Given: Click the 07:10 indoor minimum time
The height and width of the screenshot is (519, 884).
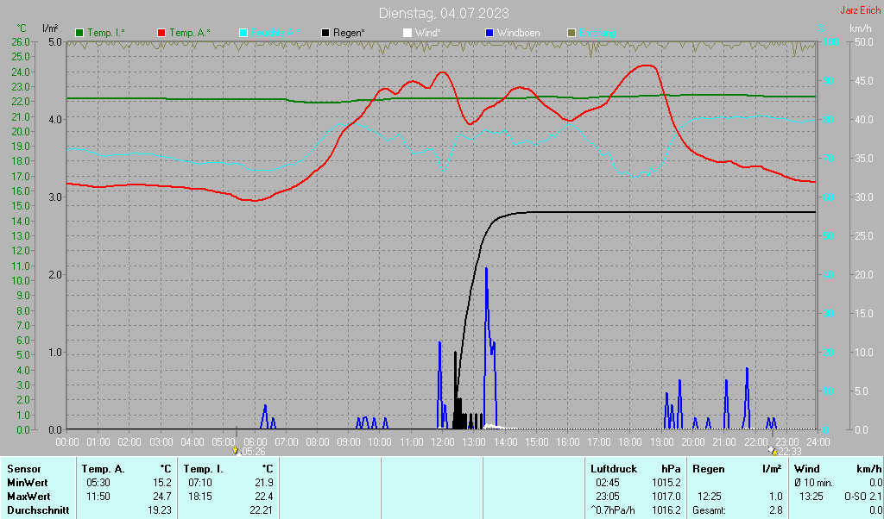Looking at the screenshot, I should pos(200,483).
